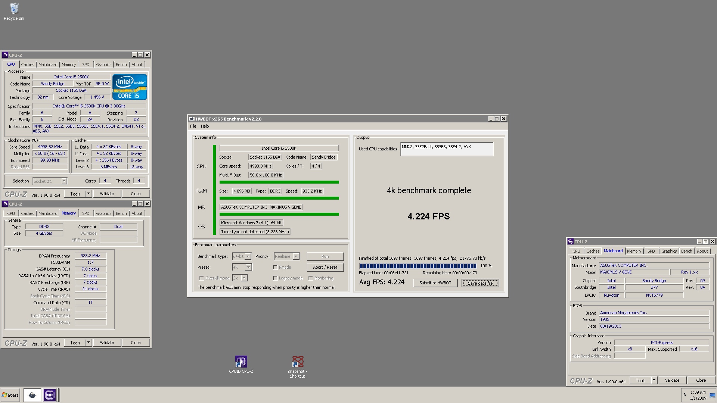Click the BIOS Version field 1903

pyautogui.click(x=654, y=319)
